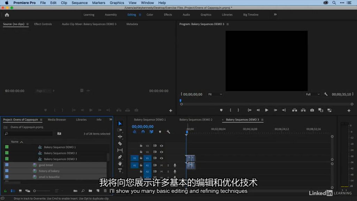Click Program monitor Mark In button
This screenshot has height=201, width=357.
[230, 110]
